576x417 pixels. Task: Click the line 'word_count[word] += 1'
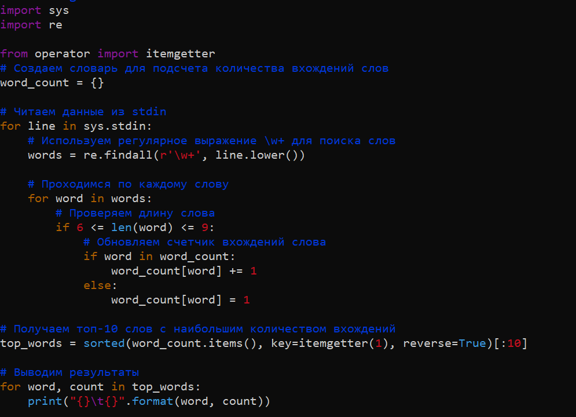pos(184,271)
